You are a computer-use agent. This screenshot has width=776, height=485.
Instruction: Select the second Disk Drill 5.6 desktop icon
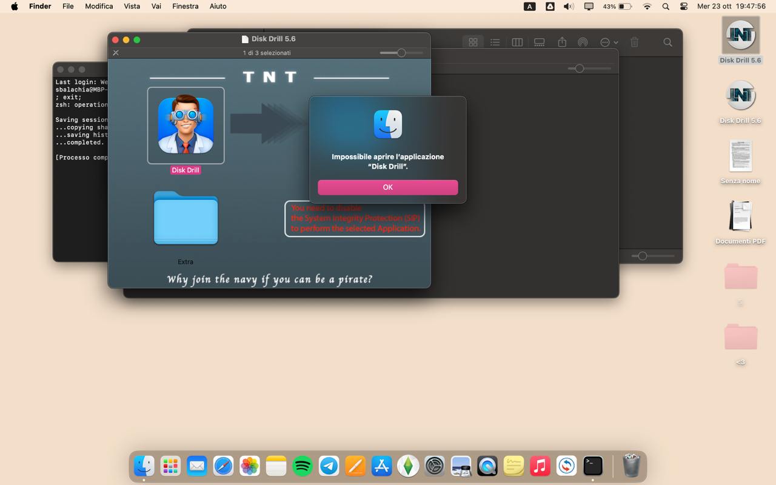pos(740,96)
